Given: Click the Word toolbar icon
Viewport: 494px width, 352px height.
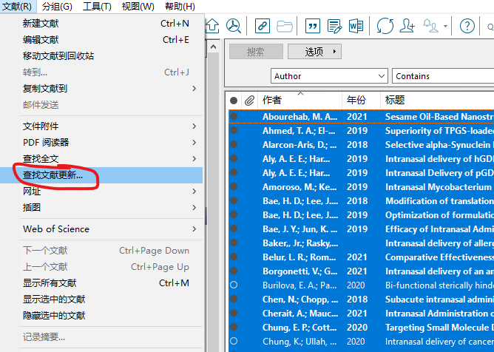Looking at the screenshot, I should (x=356, y=26).
